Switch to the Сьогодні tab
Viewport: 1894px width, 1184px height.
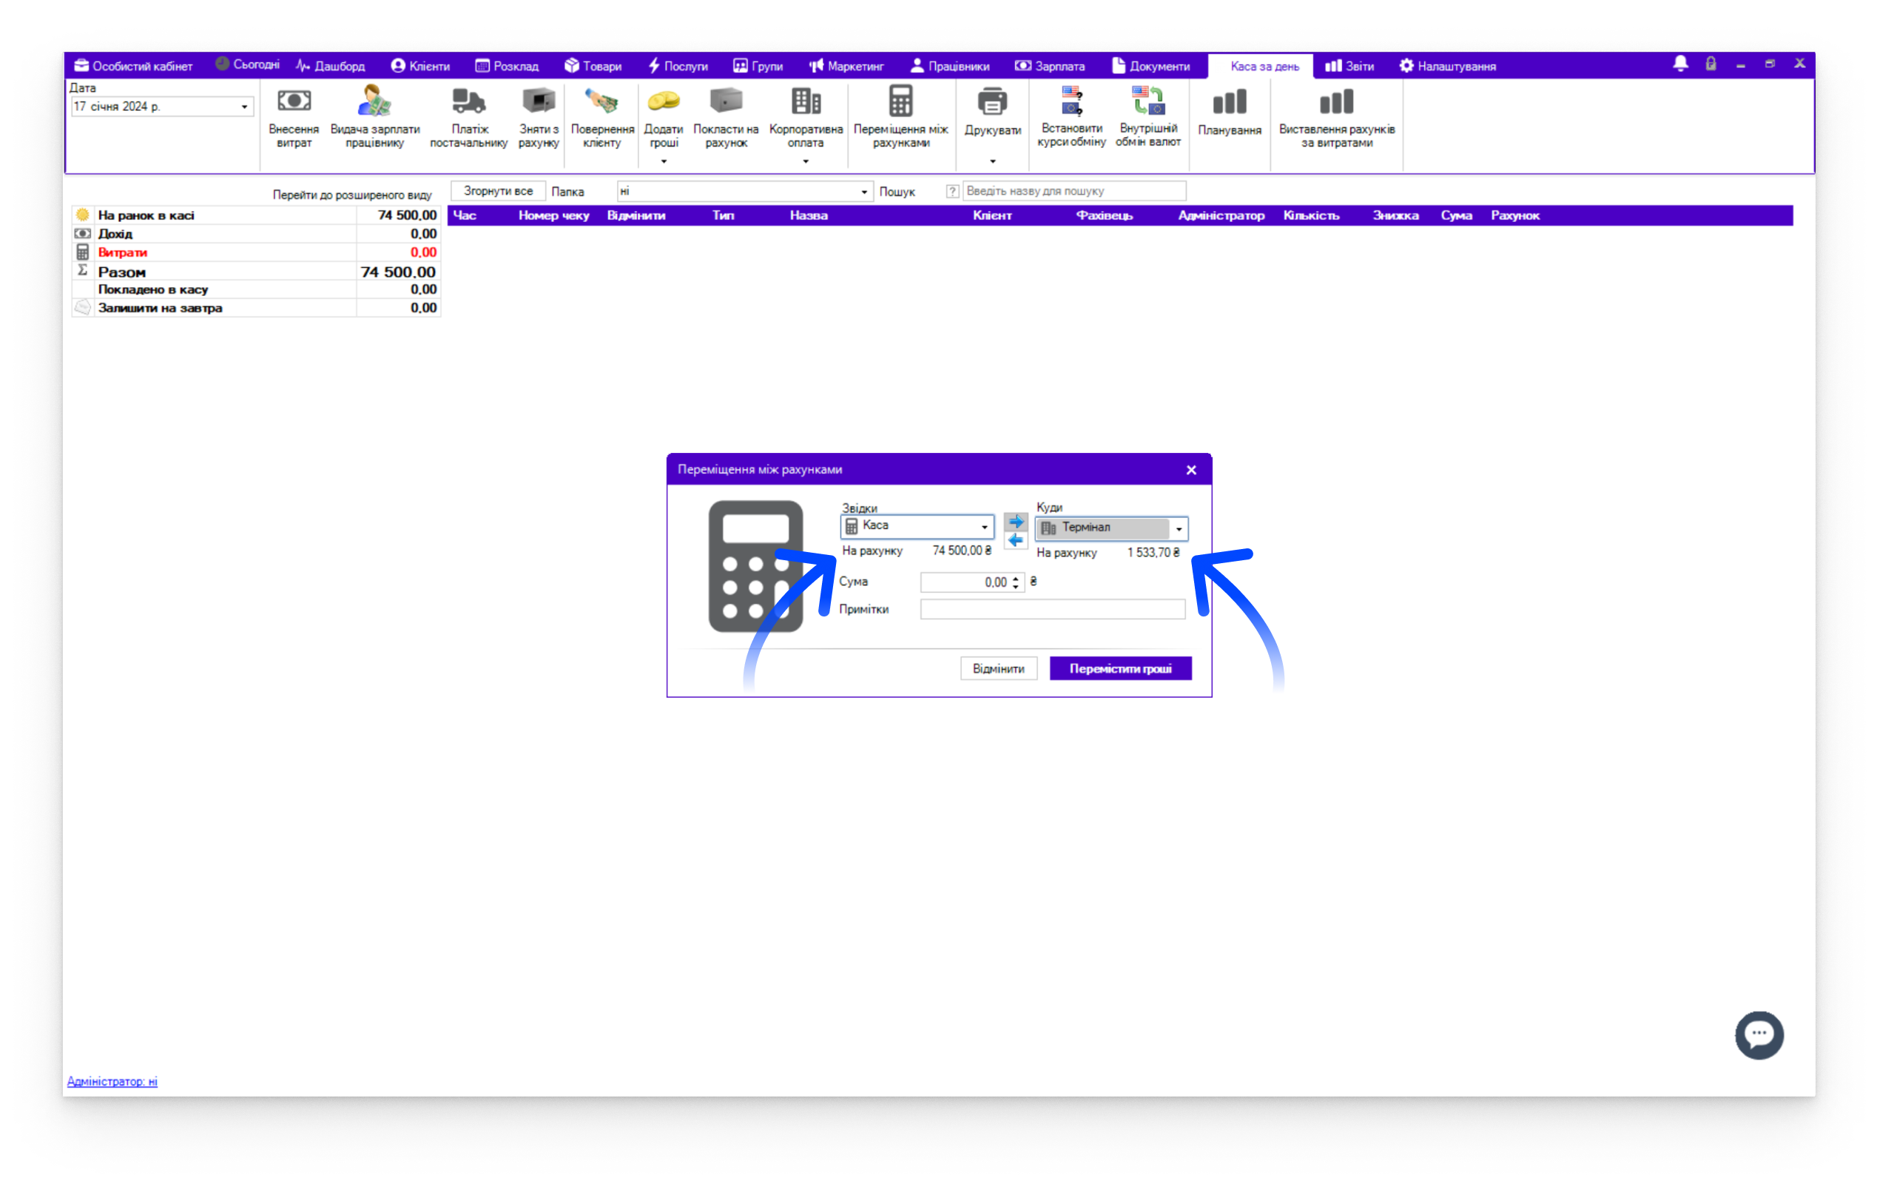pyautogui.click(x=247, y=65)
